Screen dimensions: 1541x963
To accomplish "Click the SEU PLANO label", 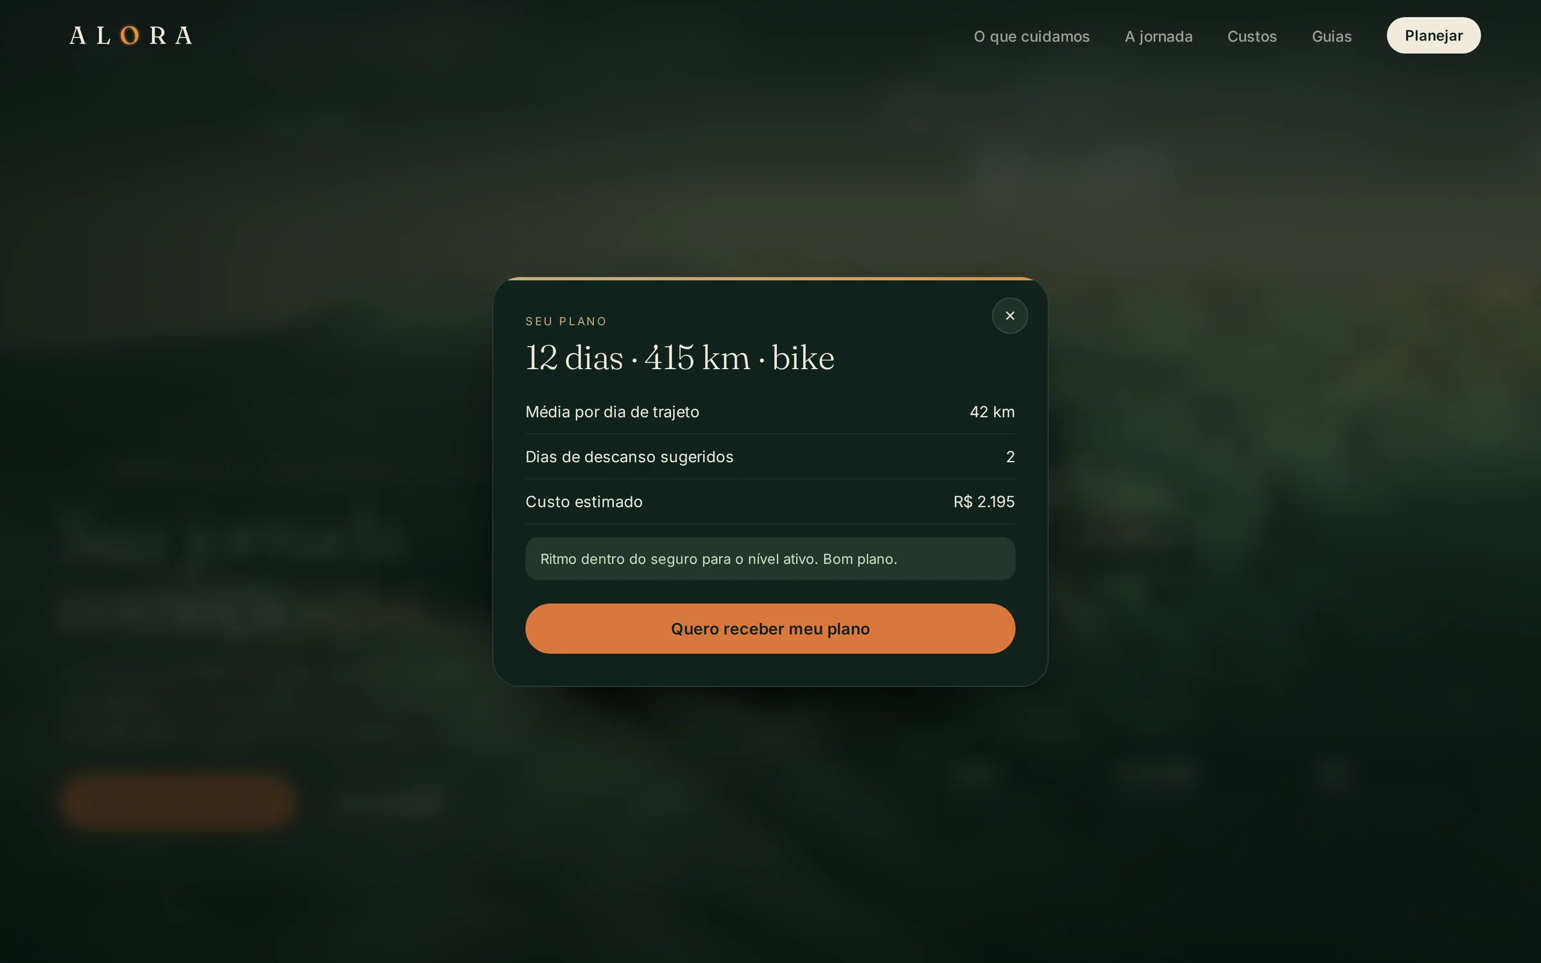I will pos(566,321).
